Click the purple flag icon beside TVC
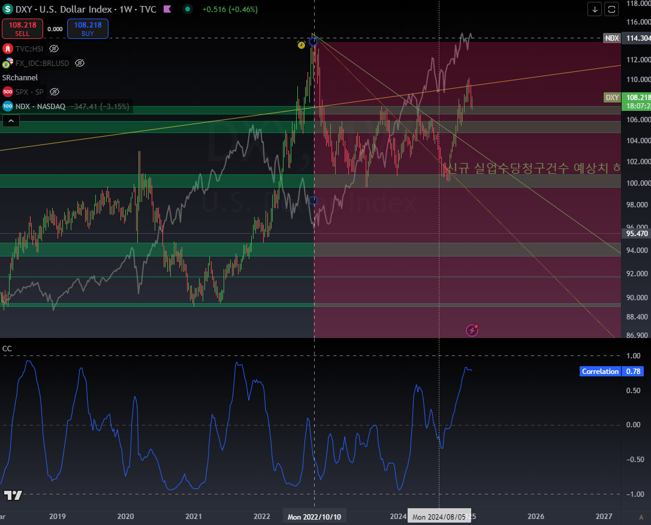651x525 pixels. 166,9
